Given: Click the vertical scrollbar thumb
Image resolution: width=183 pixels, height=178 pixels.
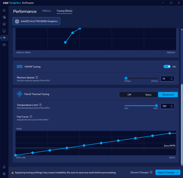Looking at the screenshot, I should coord(182,124).
